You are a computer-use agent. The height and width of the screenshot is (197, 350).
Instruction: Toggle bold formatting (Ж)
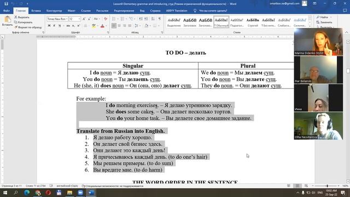click(49, 26)
